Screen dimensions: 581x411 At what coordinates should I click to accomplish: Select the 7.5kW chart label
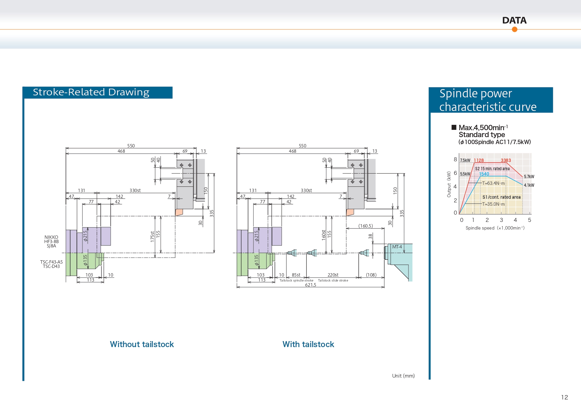tap(465, 160)
